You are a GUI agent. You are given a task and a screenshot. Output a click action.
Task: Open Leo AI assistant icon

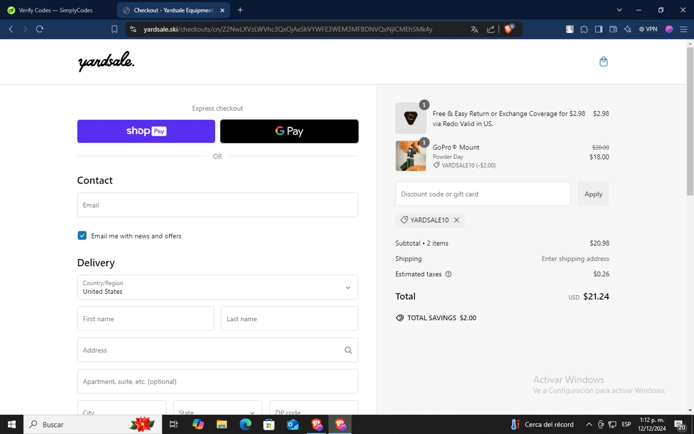tap(627, 29)
